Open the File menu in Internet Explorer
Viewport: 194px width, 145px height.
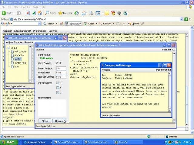[x=3, y=7]
